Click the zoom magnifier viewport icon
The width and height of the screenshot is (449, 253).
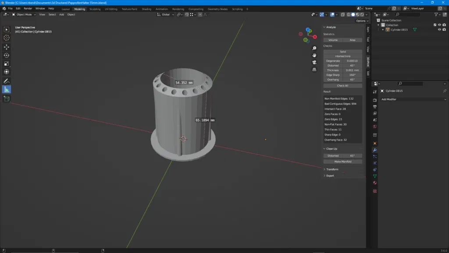pyautogui.click(x=314, y=48)
